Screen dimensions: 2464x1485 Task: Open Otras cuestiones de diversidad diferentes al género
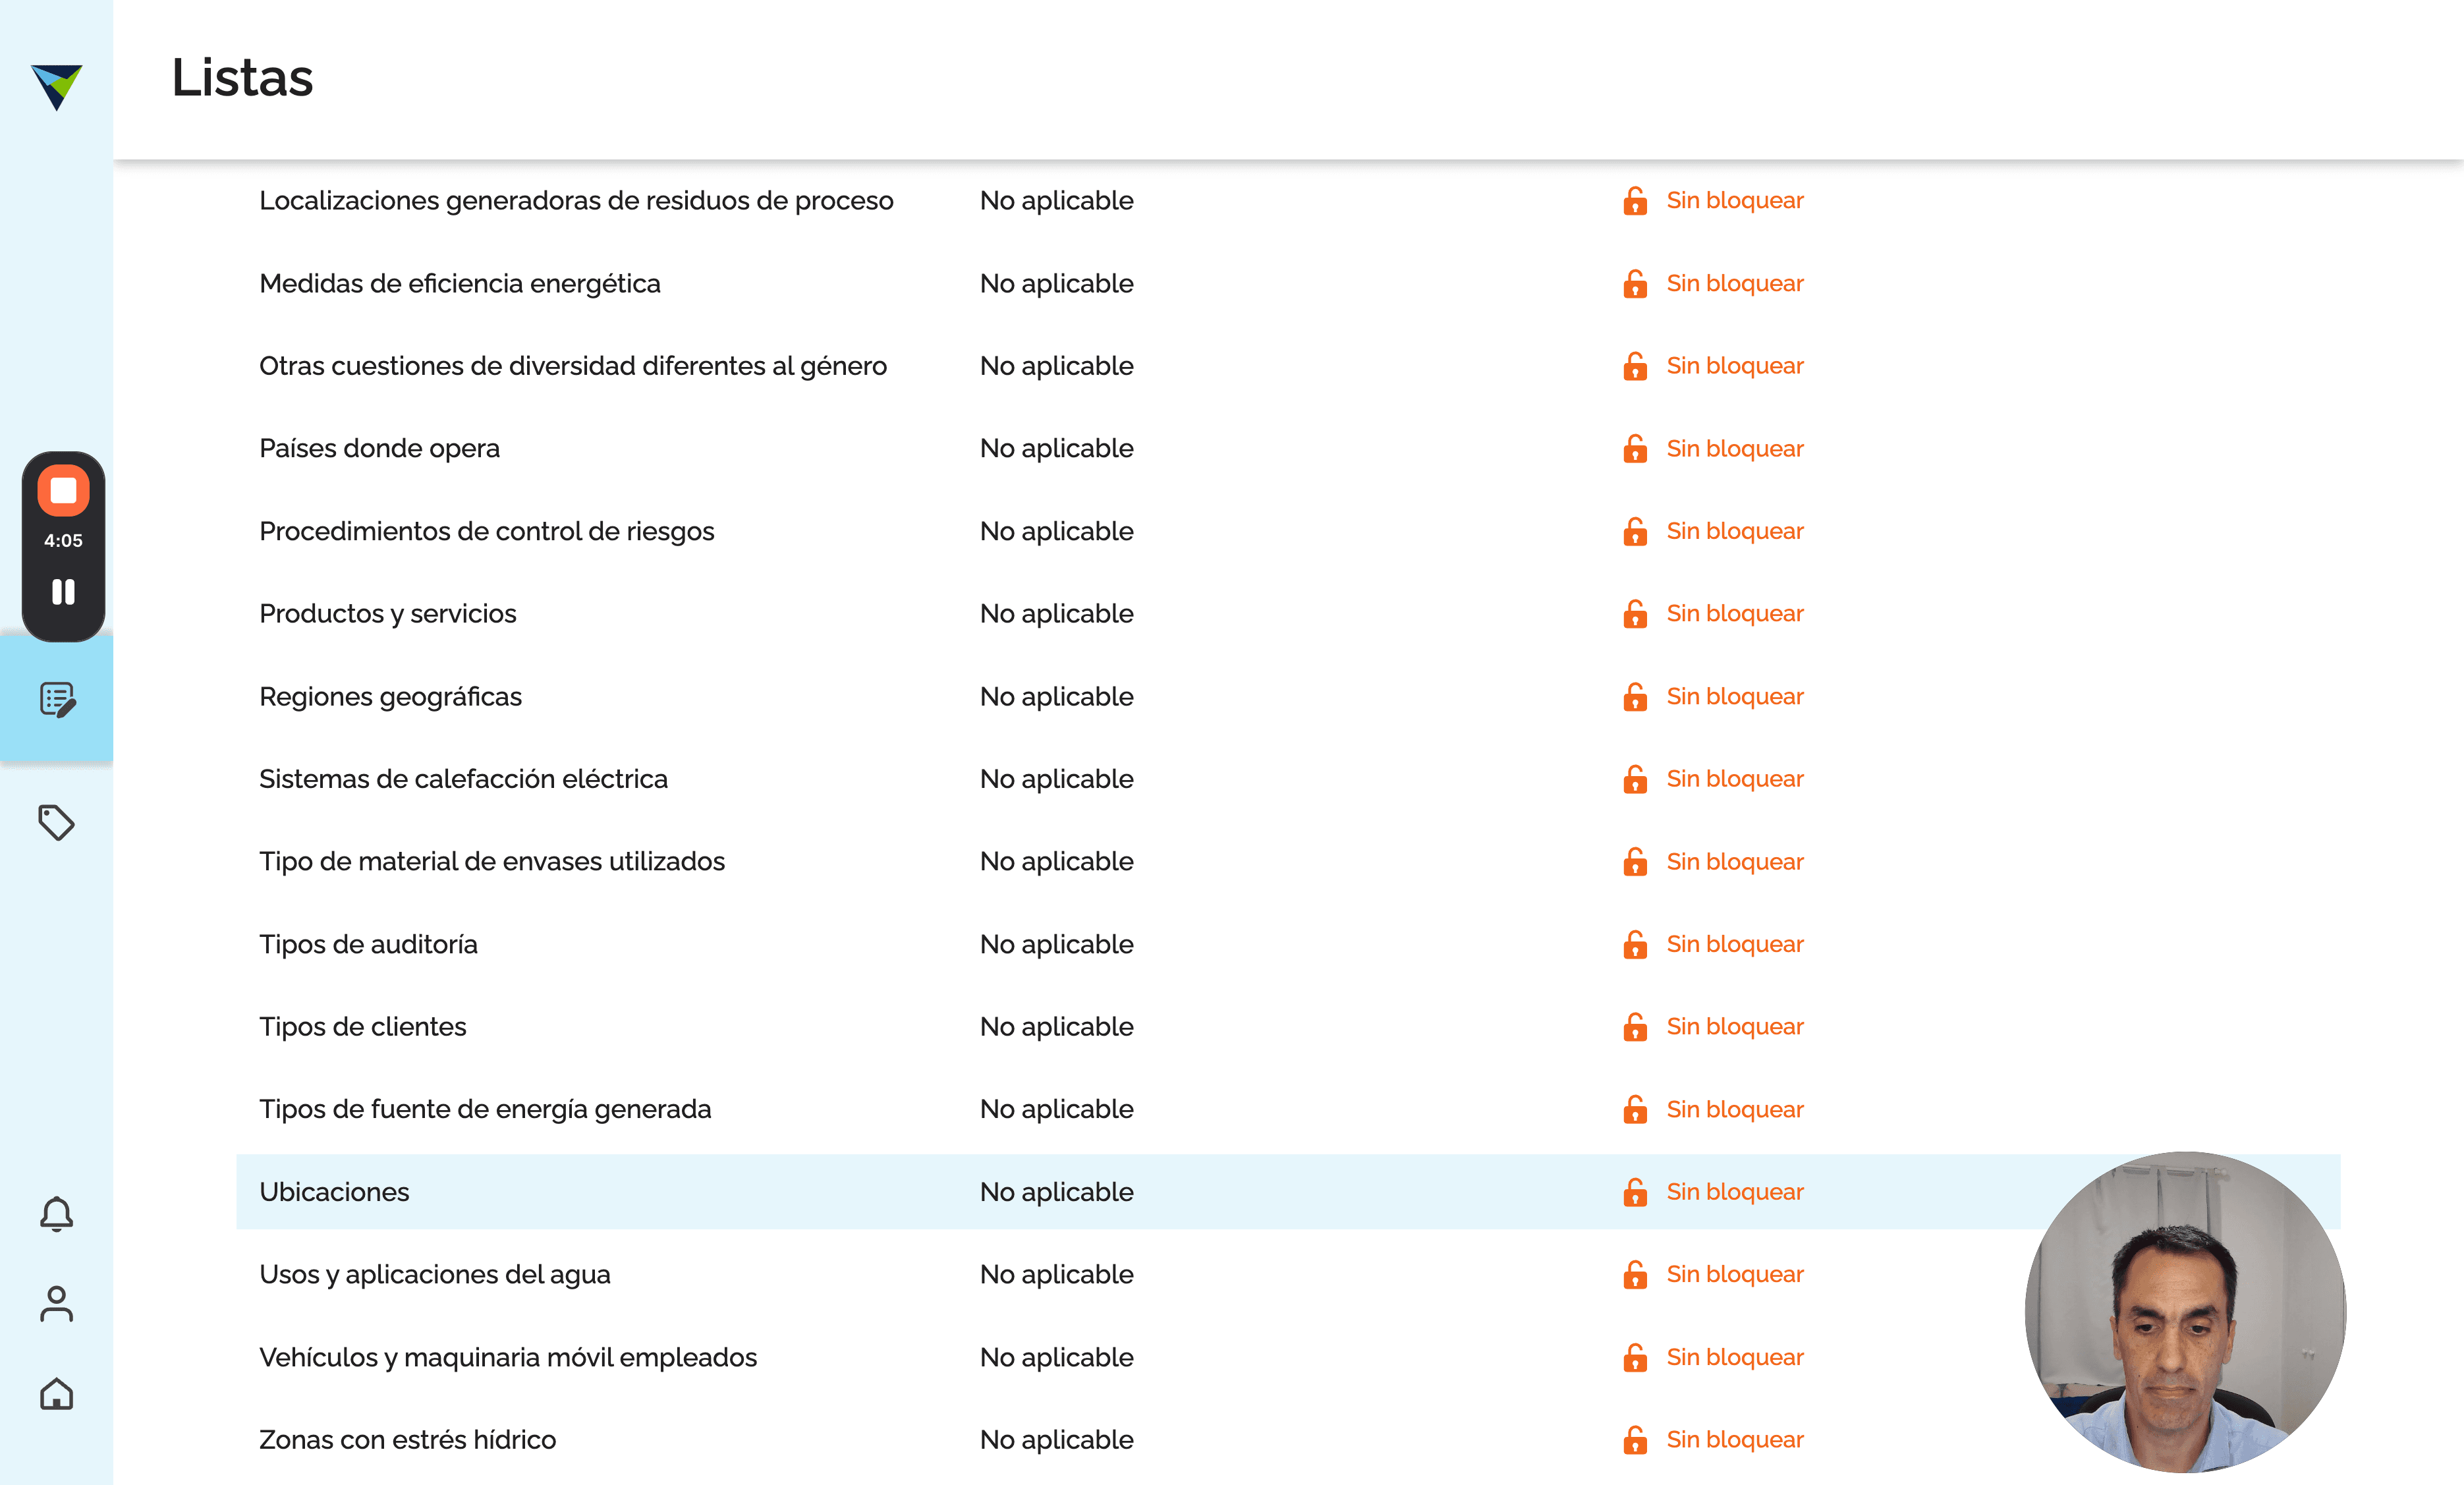573,366
